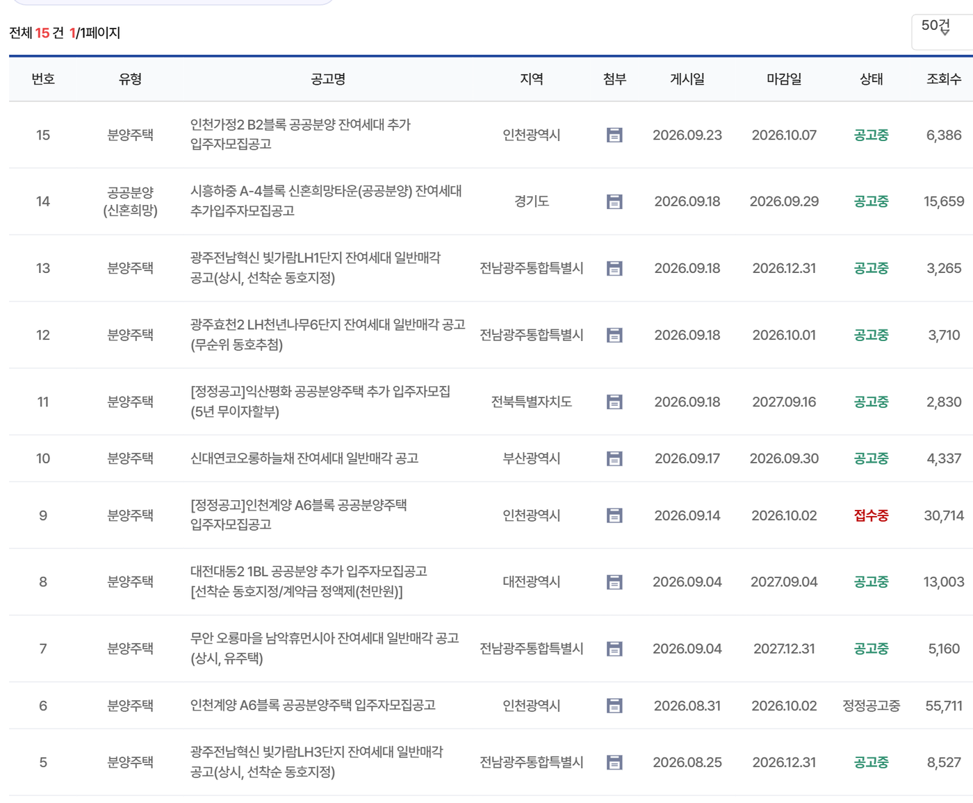This screenshot has height=803, width=973.
Task: Open attachment icon for notice 5 빛가람LH3단지
Action: pyautogui.click(x=614, y=763)
